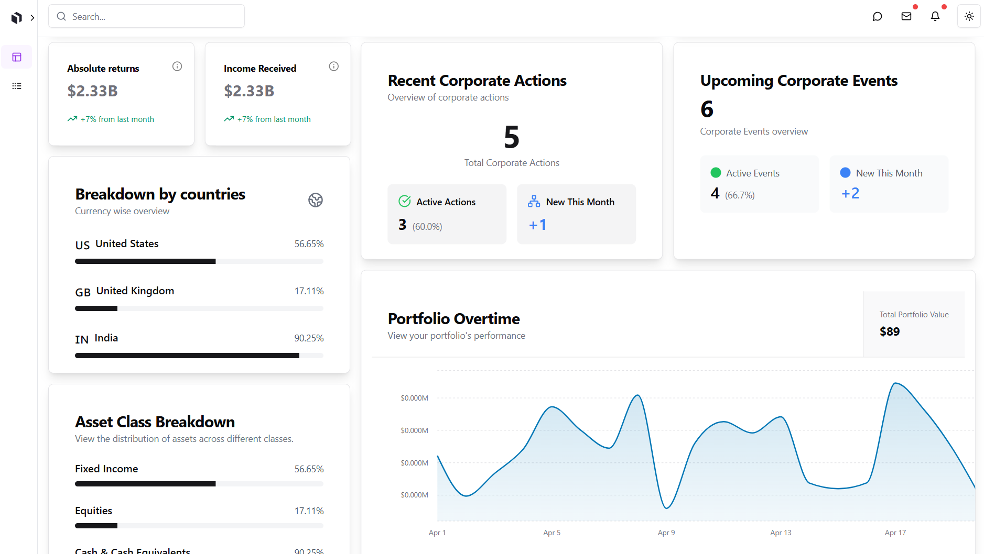
Task: Show info tooltip for Income Received
Action: tap(333, 67)
